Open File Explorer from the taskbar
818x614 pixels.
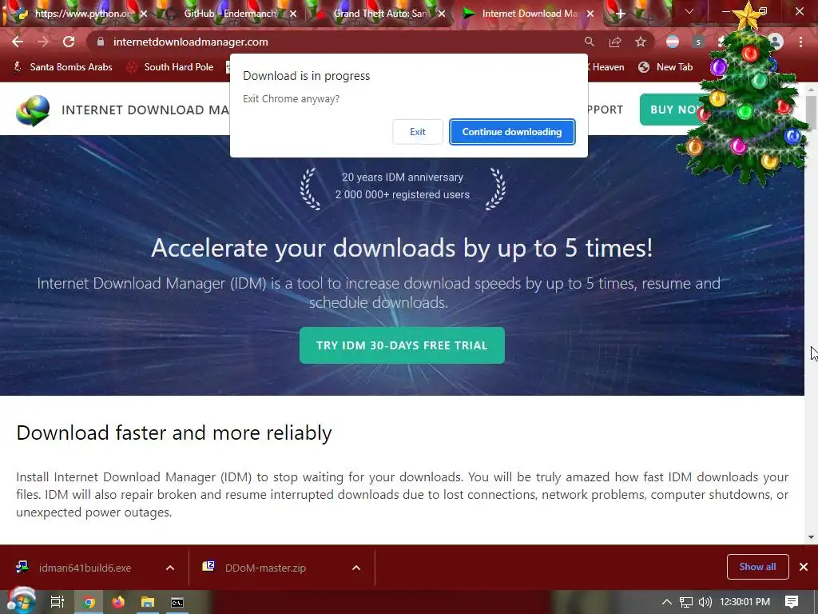[x=148, y=602]
